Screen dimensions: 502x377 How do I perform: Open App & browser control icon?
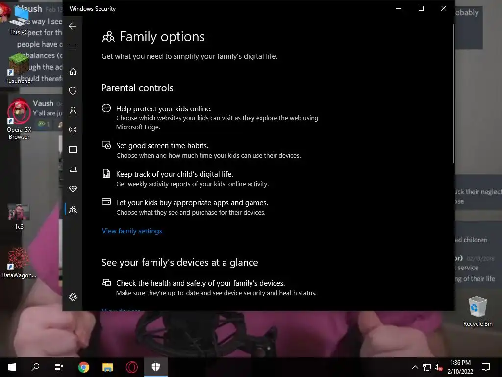(x=73, y=149)
